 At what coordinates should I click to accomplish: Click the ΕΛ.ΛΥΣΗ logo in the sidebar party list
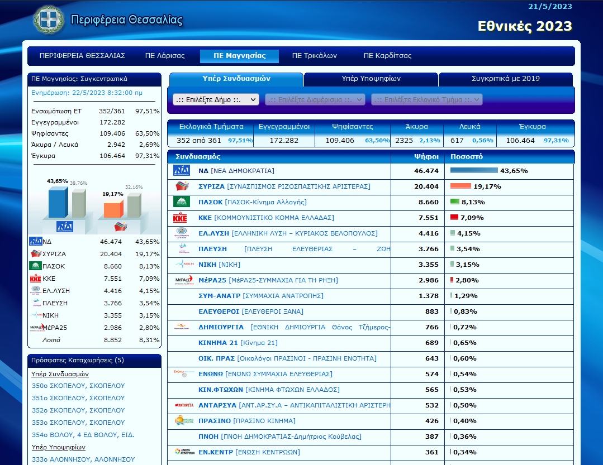pyautogui.click(x=36, y=291)
